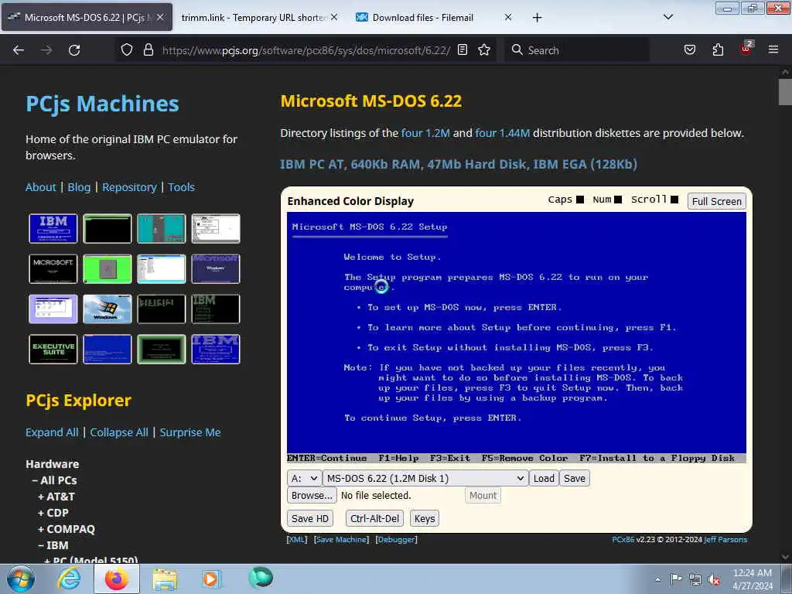Open the Tools link
Viewport: 792px width, 594px height.
pyautogui.click(x=181, y=187)
